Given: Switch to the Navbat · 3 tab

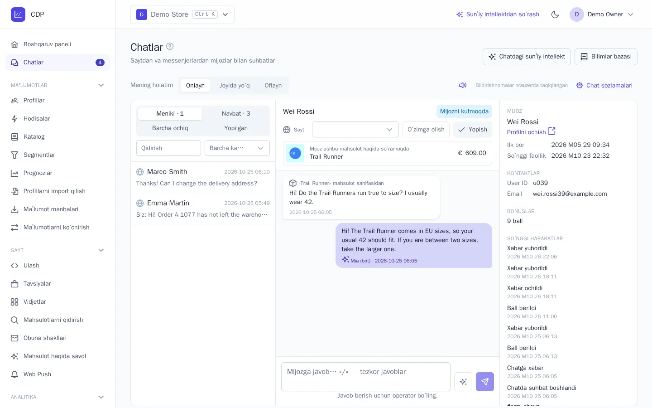Looking at the screenshot, I should click(x=236, y=114).
